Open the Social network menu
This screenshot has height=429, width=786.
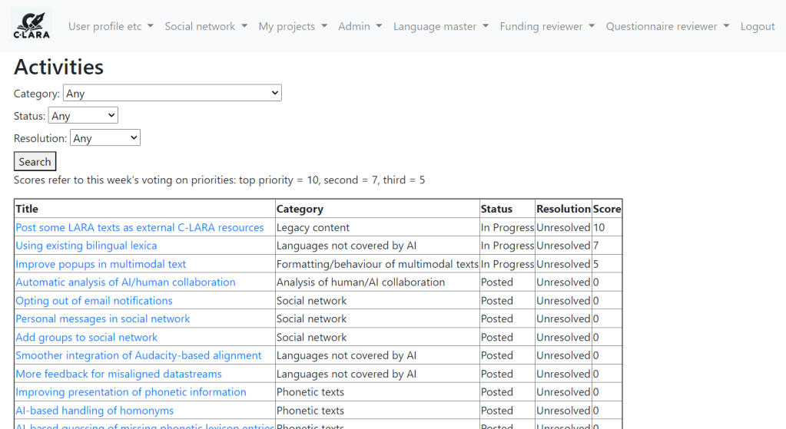click(206, 26)
